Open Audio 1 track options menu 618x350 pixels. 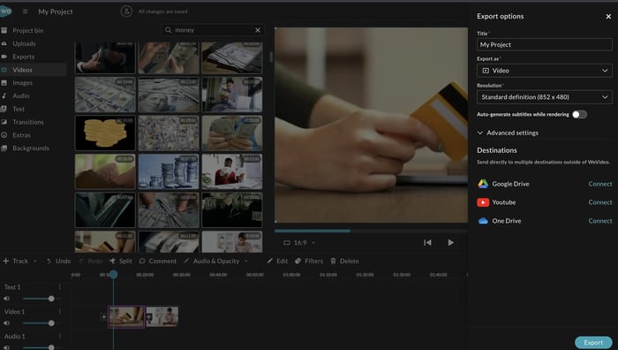coord(59,336)
